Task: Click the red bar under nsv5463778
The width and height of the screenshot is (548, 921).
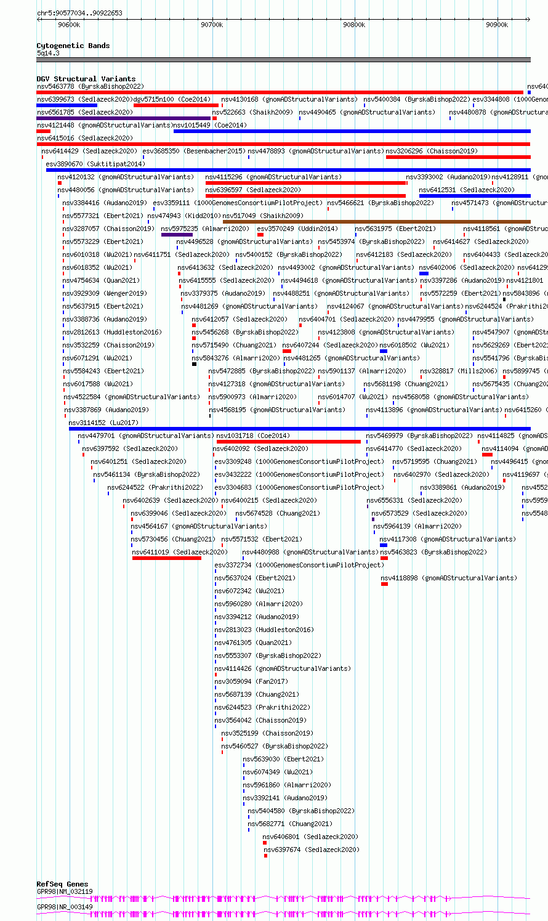Action: coord(280,92)
